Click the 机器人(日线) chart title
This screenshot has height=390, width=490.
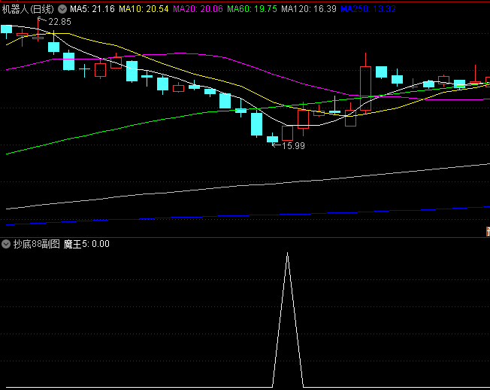[x=28, y=9]
